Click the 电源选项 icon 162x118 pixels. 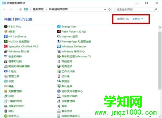point(59,66)
